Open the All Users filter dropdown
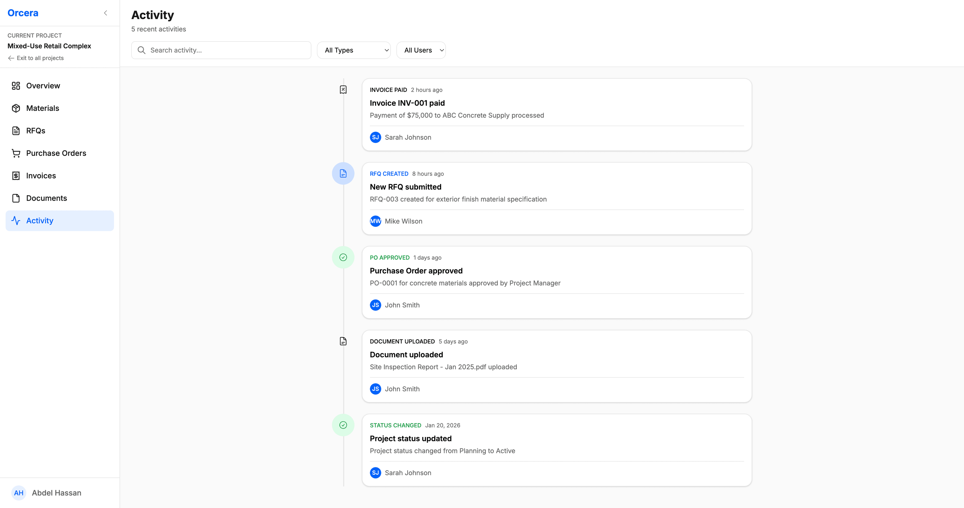The image size is (964, 508). click(421, 50)
